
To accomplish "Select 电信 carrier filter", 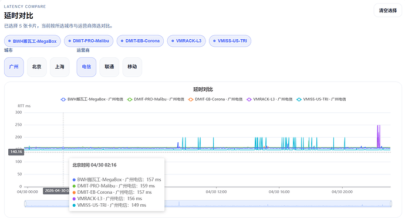I will [x=86, y=67].
